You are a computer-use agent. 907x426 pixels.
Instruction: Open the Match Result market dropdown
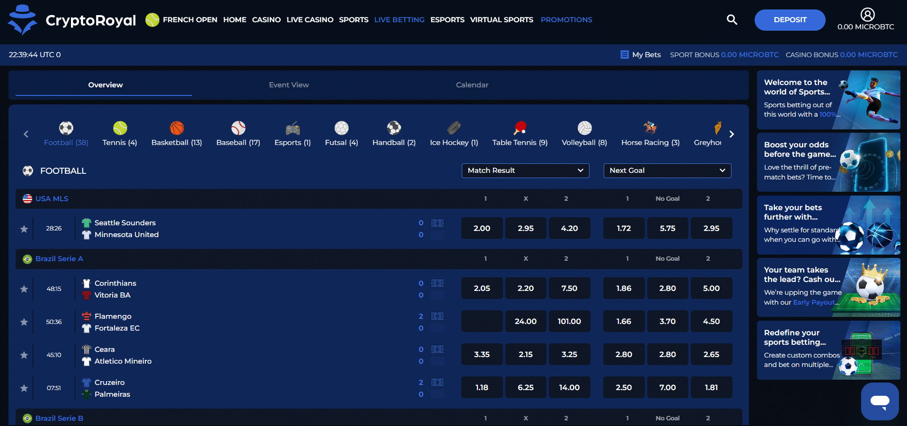tap(525, 170)
